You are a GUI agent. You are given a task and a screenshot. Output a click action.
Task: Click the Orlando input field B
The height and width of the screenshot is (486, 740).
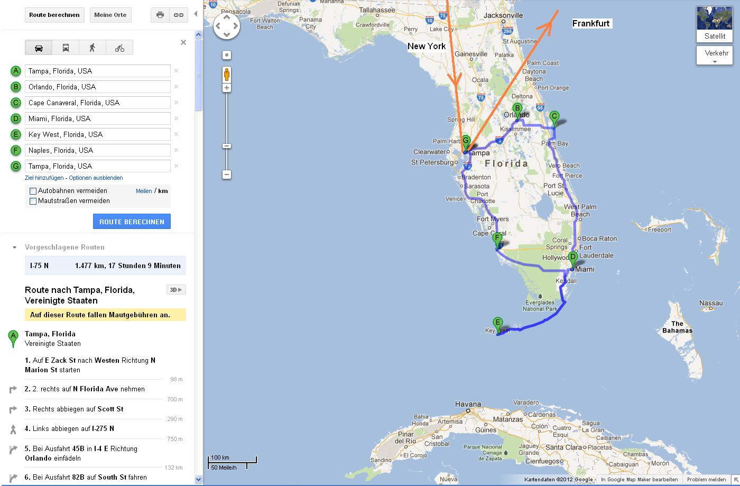point(98,87)
